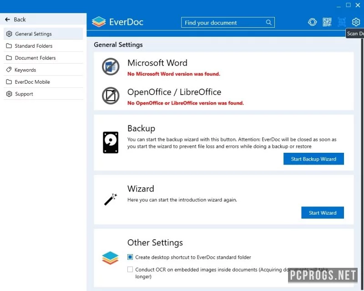
Task: Click the 'General Settings' page heading
Action: (x=118, y=45)
